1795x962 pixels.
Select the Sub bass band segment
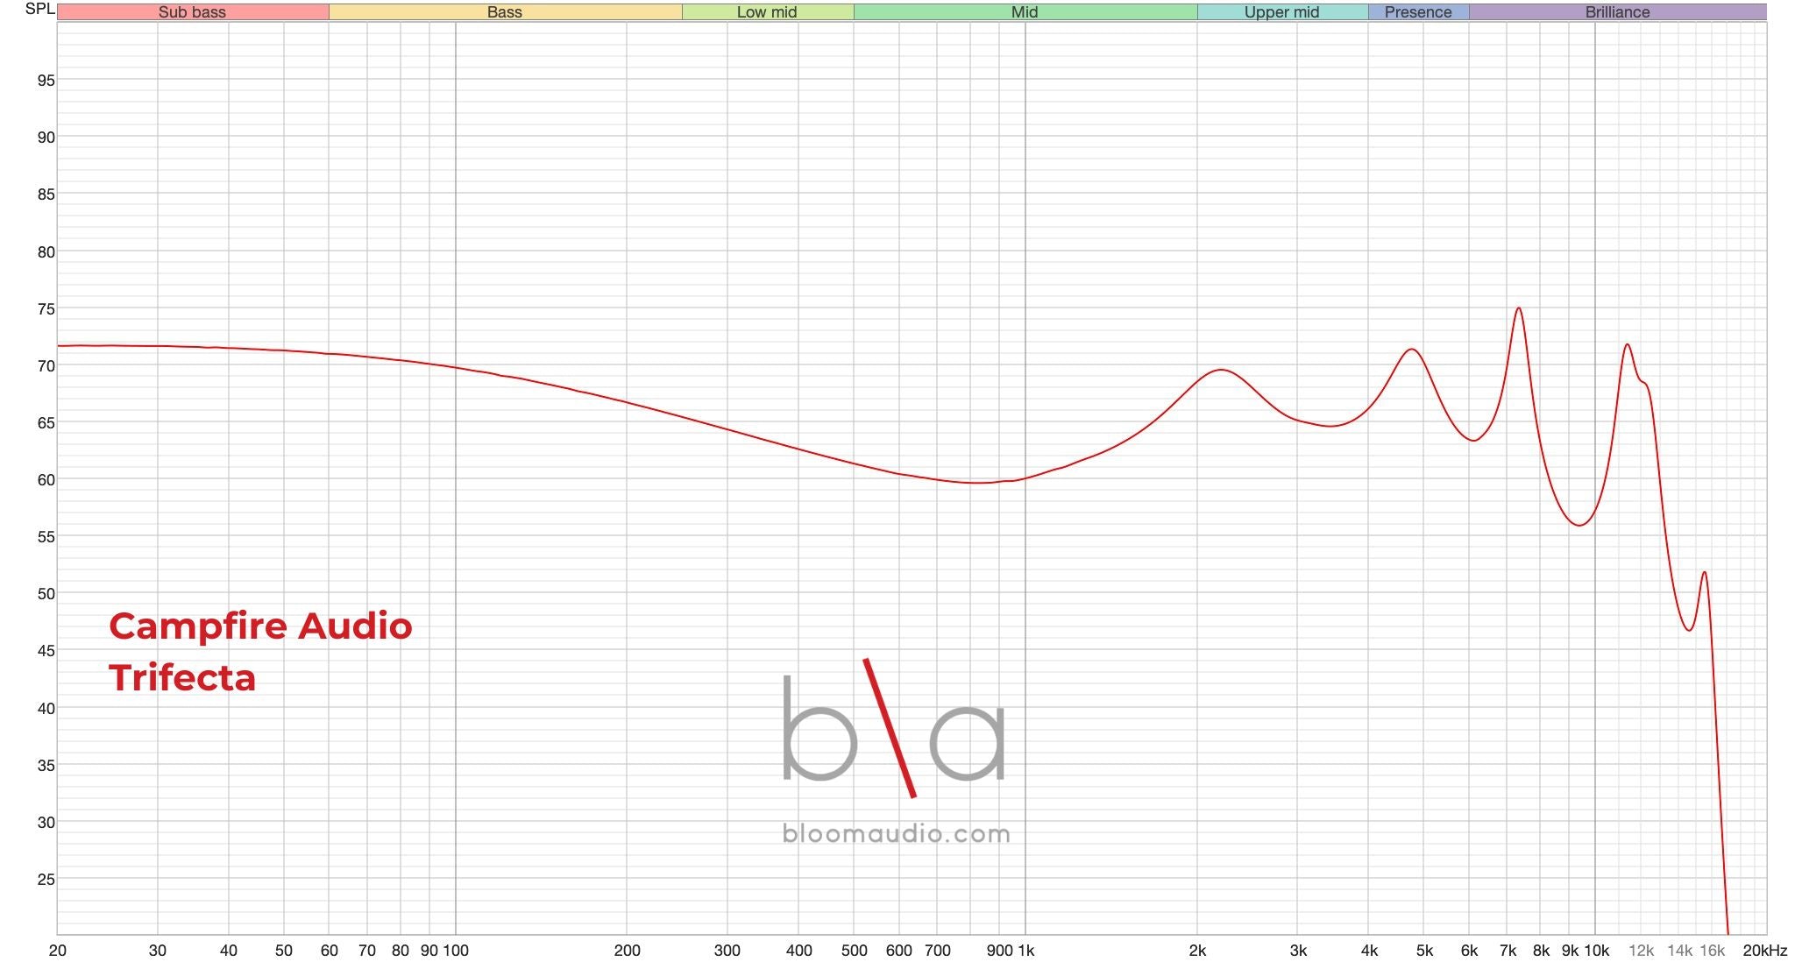193,12
